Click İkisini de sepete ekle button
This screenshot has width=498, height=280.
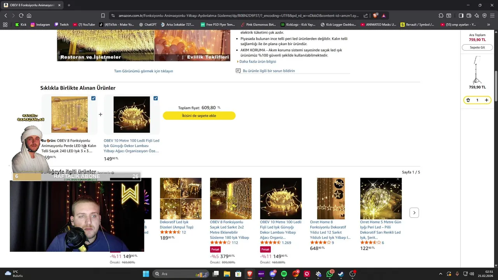tap(199, 115)
